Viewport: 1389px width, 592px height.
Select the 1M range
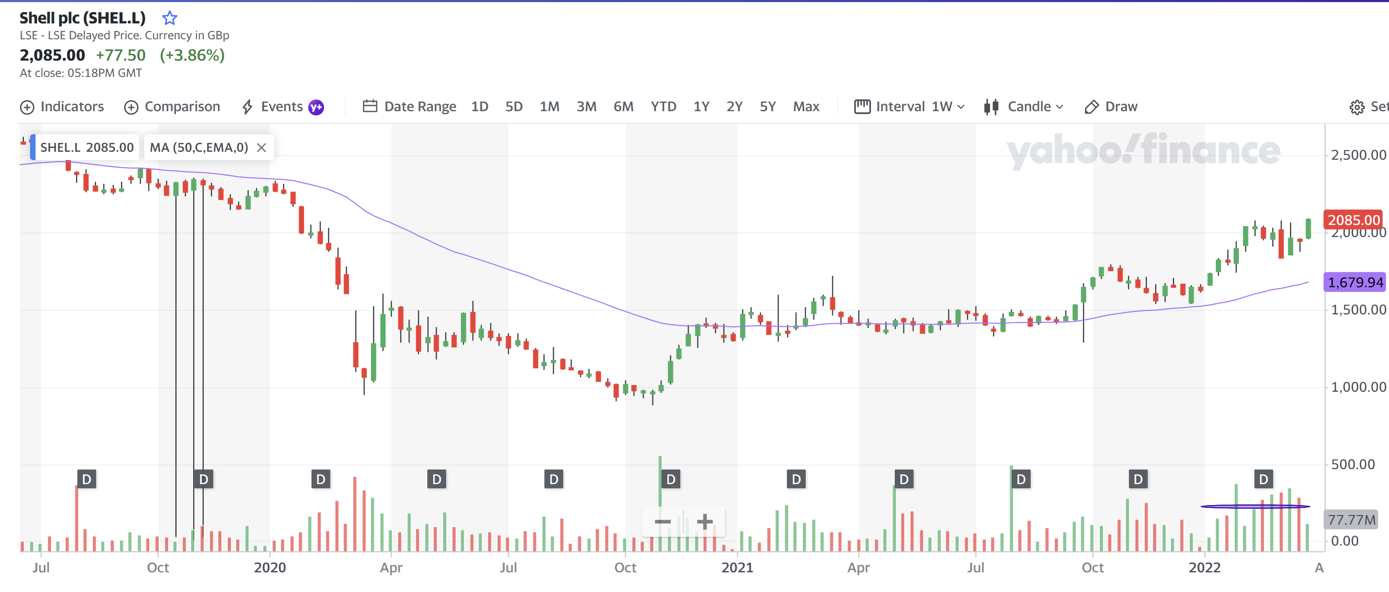tap(549, 107)
